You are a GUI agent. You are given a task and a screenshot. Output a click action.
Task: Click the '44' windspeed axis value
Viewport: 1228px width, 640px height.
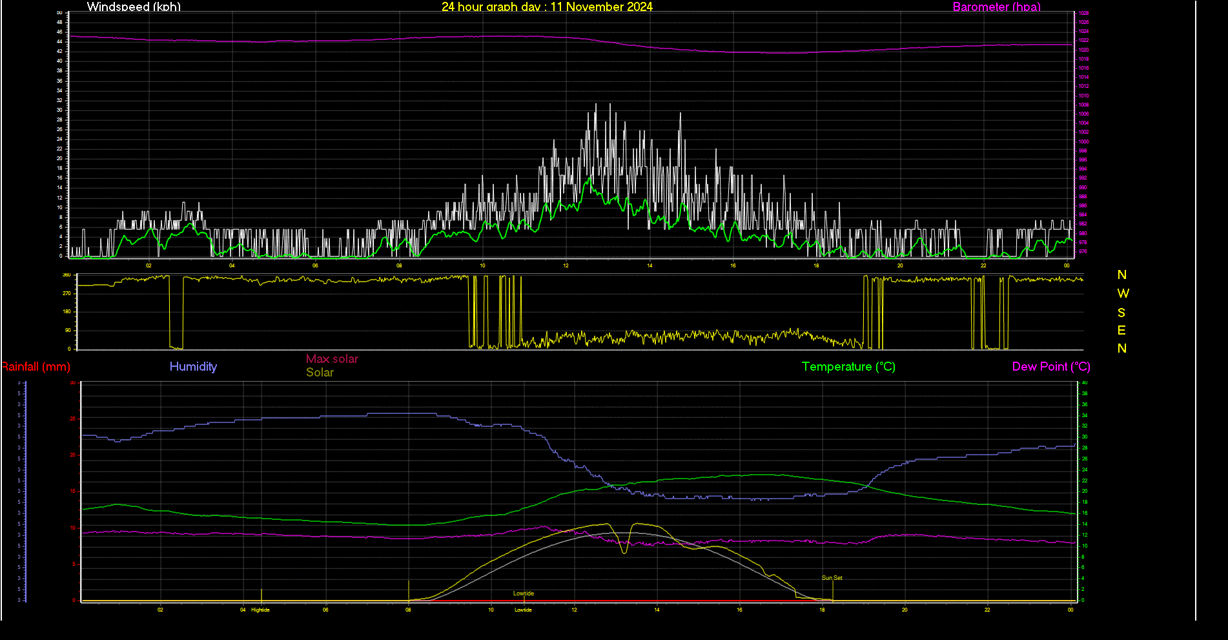coord(60,41)
